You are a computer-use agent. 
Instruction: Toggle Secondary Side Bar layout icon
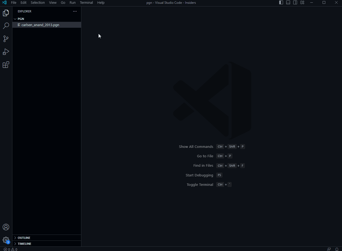[295, 2]
